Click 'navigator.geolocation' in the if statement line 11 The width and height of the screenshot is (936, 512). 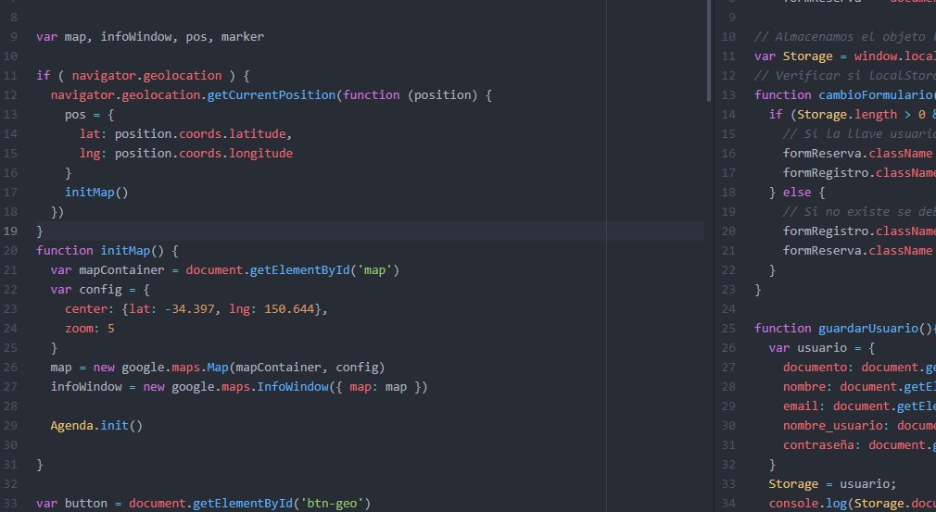pos(146,76)
